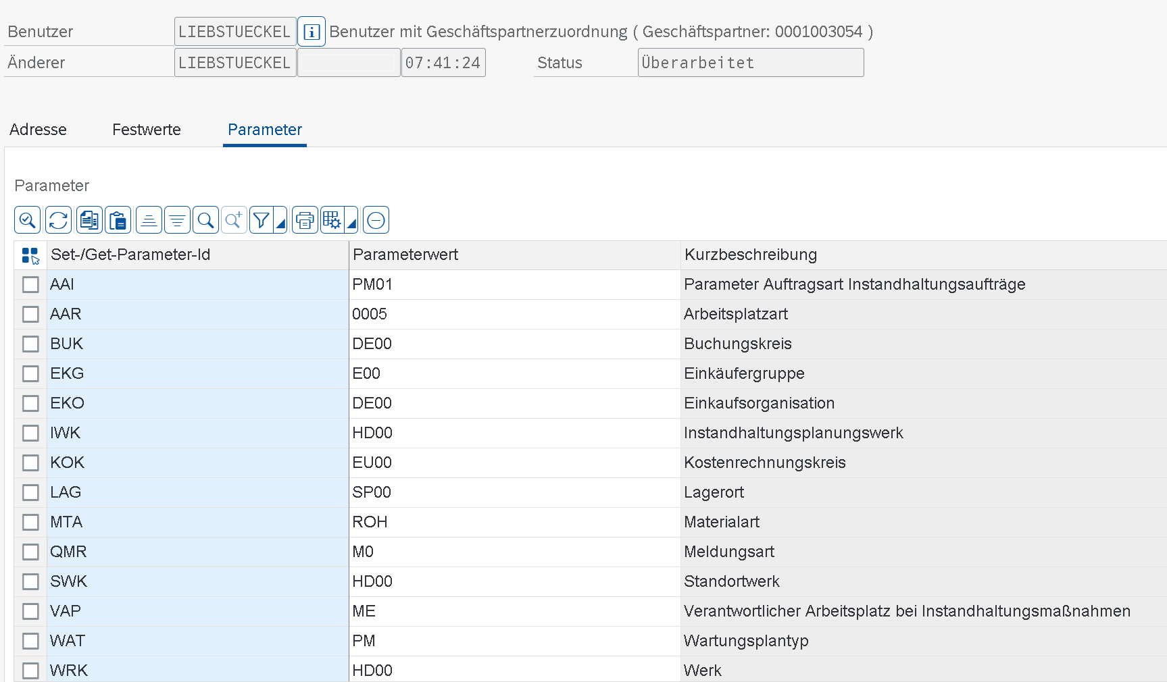Click the description cell 'Kostenrechnungskreis'
This screenshot has height=682, width=1167.
[924, 463]
